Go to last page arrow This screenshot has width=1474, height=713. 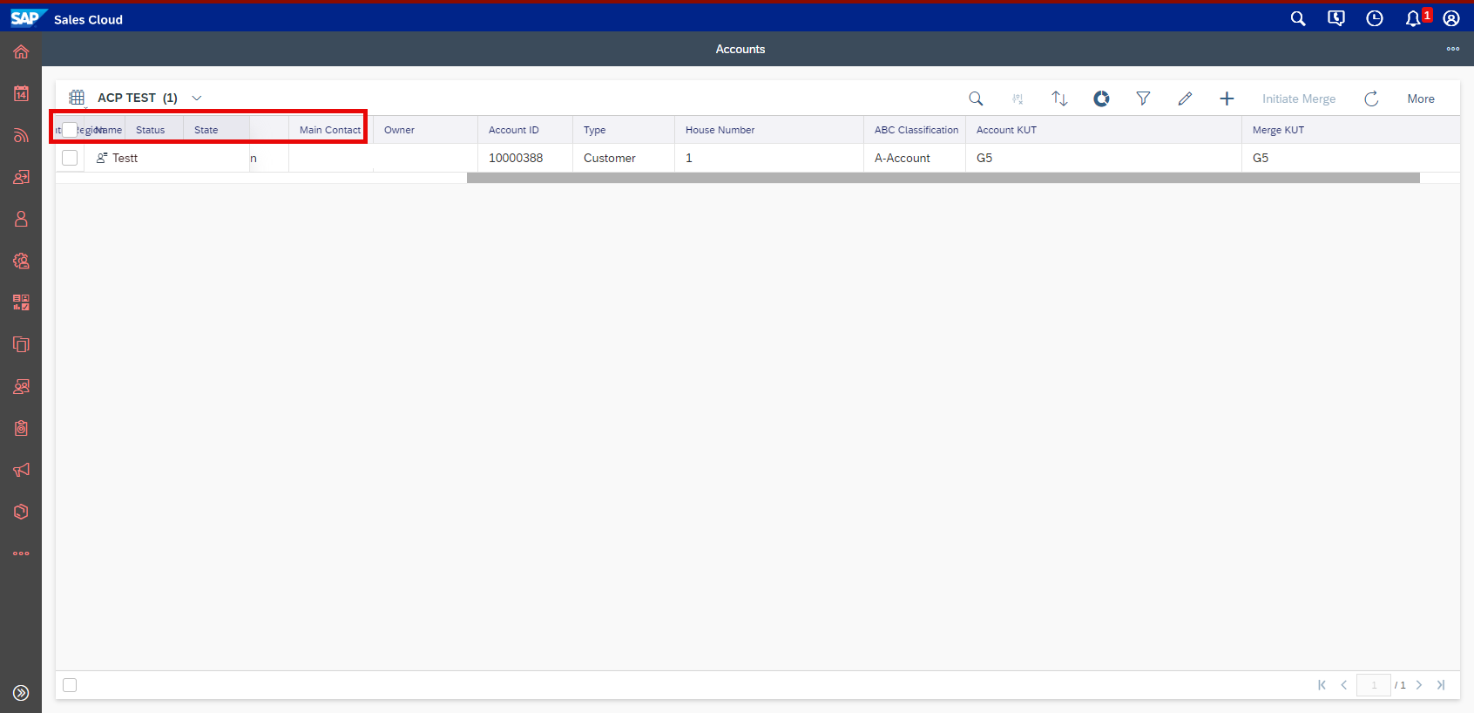[x=1441, y=685]
